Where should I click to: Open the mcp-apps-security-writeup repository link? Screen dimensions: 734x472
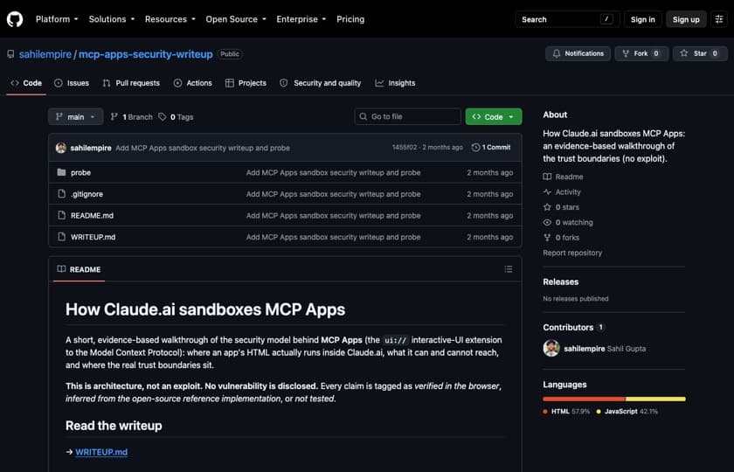(146, 54)
